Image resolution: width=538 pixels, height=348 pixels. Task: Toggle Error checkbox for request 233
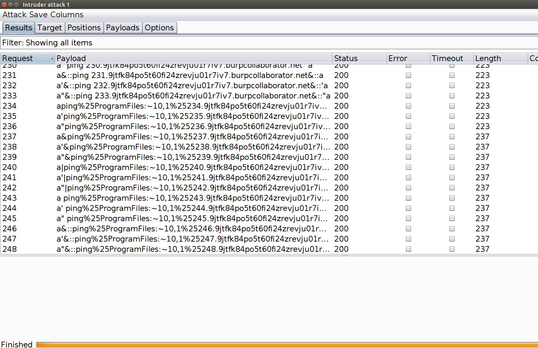click(409, 96)
